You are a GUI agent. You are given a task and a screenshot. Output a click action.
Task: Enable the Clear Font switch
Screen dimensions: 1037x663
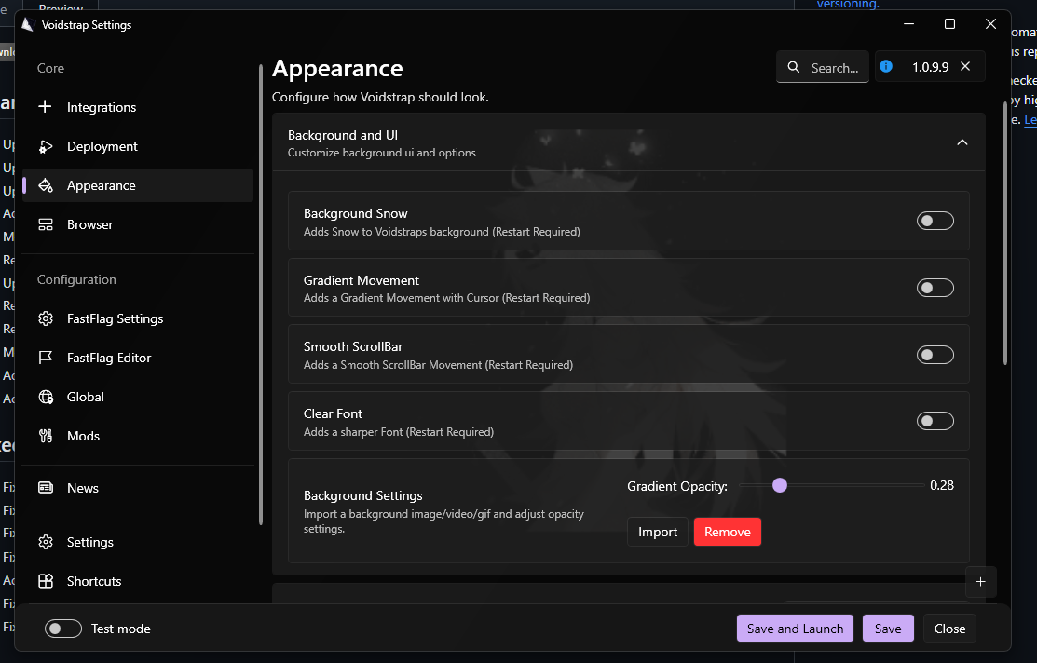coord(935,421)
